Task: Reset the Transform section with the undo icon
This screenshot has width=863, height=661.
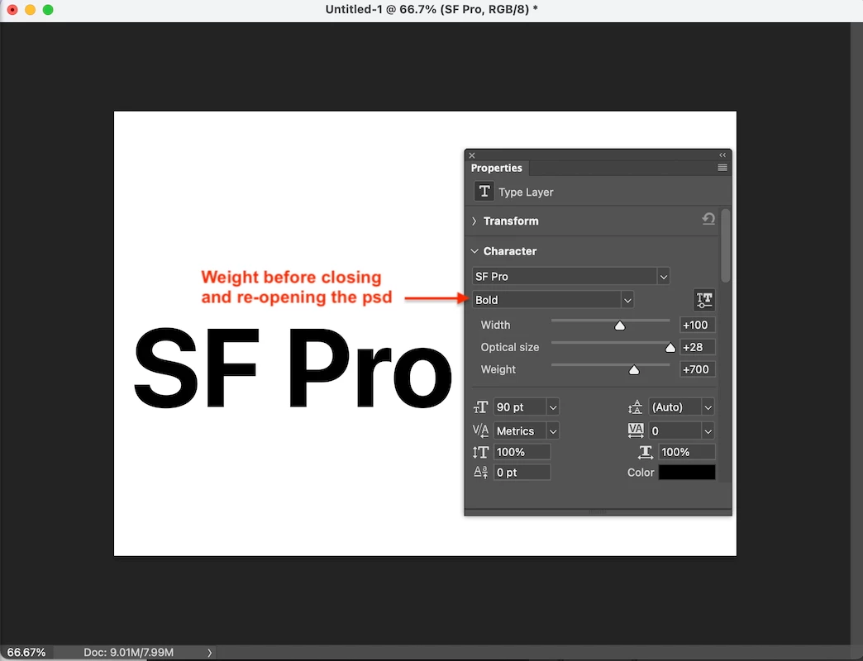Action: coord(708,219)
